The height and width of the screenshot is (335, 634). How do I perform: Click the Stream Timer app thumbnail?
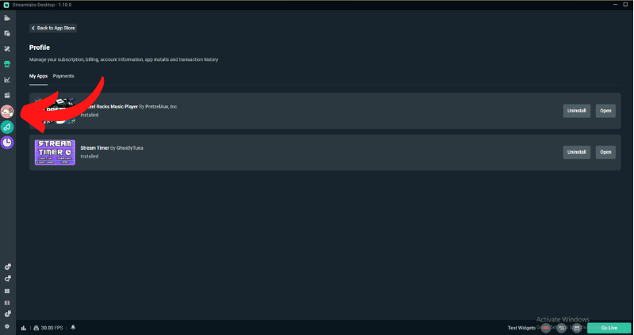pyautogui.click(x=55, y=152)
